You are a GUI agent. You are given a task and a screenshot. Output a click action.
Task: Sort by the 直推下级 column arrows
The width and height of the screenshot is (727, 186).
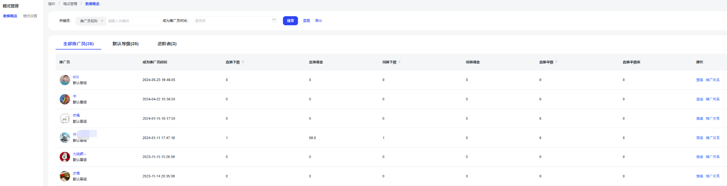243,62
